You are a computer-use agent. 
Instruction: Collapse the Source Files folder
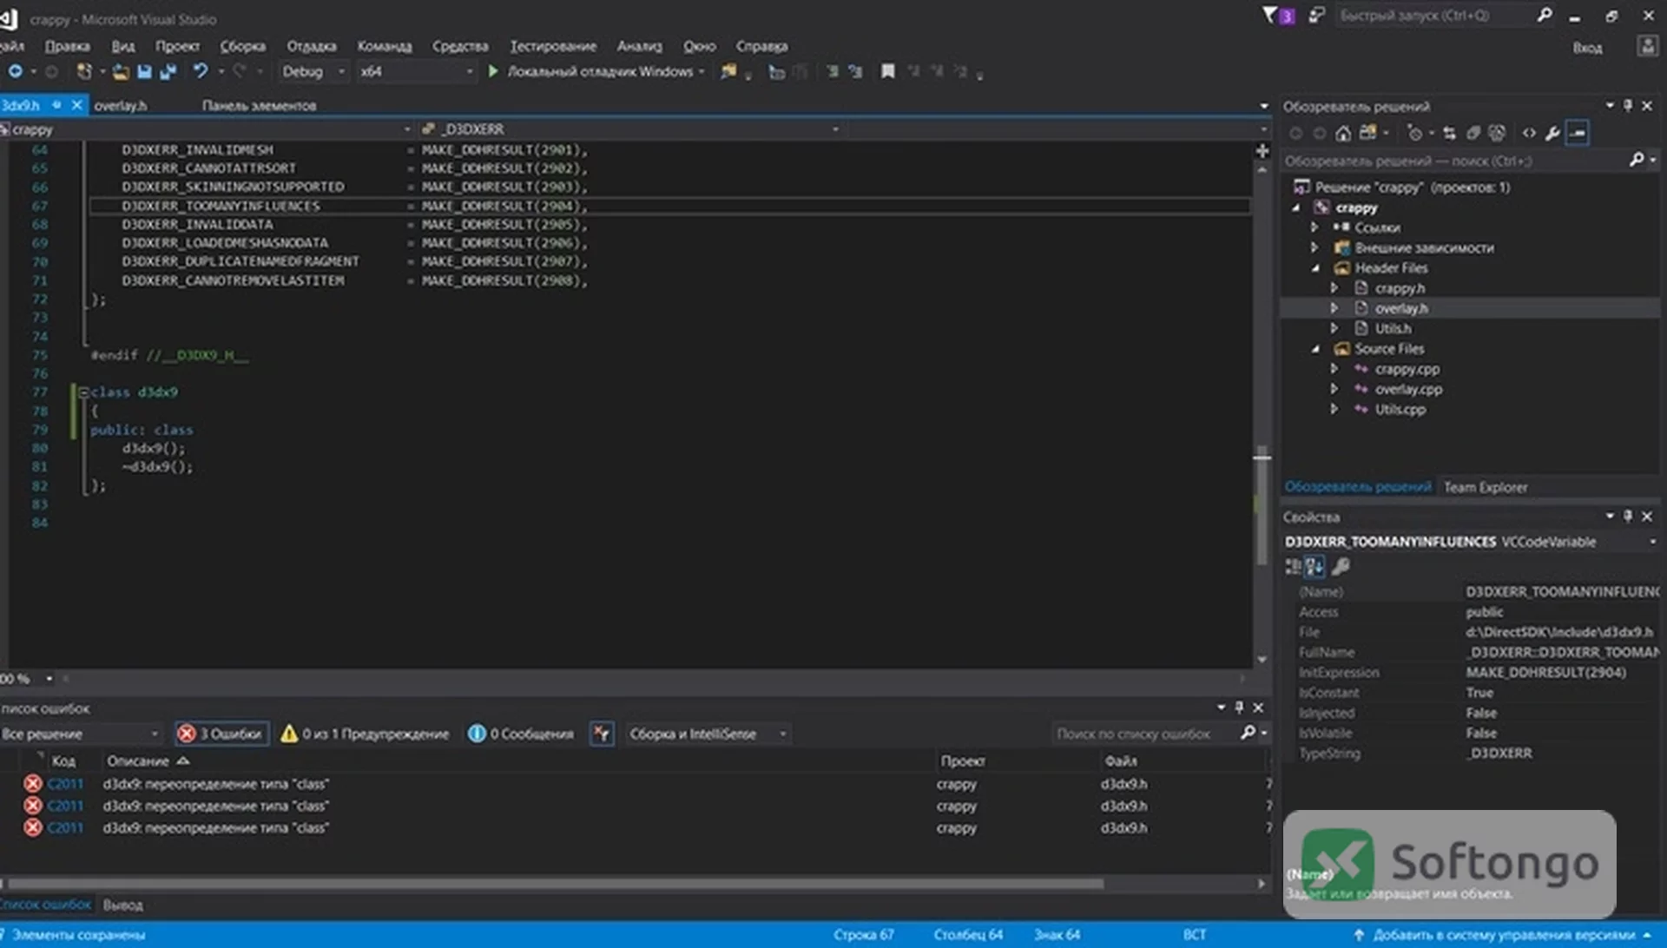[1316, 349]
